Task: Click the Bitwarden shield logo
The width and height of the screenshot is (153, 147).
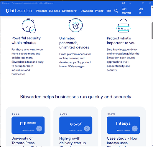Action: click(x=7, y=11)
